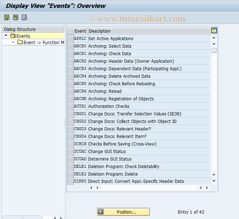Click the CHGD4 event cell

click(80, 136)
